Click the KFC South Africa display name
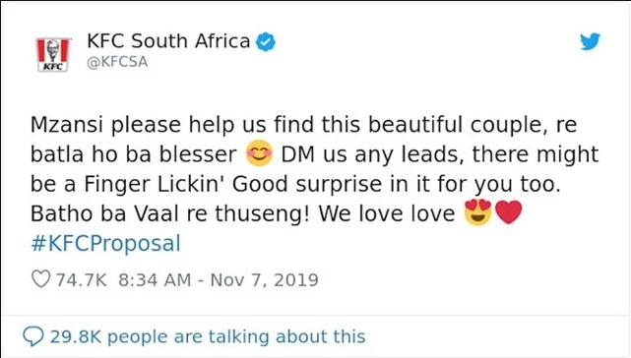The image size is (631, 358). (x=168, y=41)
